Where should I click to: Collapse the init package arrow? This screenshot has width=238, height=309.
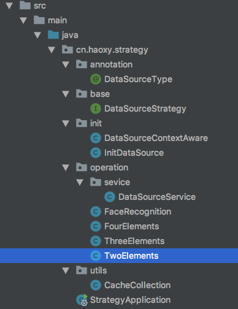point(66,123)
